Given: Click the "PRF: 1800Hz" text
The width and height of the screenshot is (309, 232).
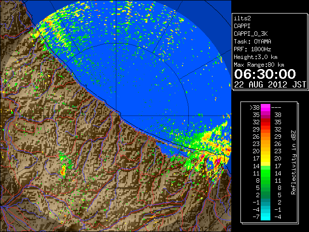Looking at the screenshot, I should tap(252, 49).
